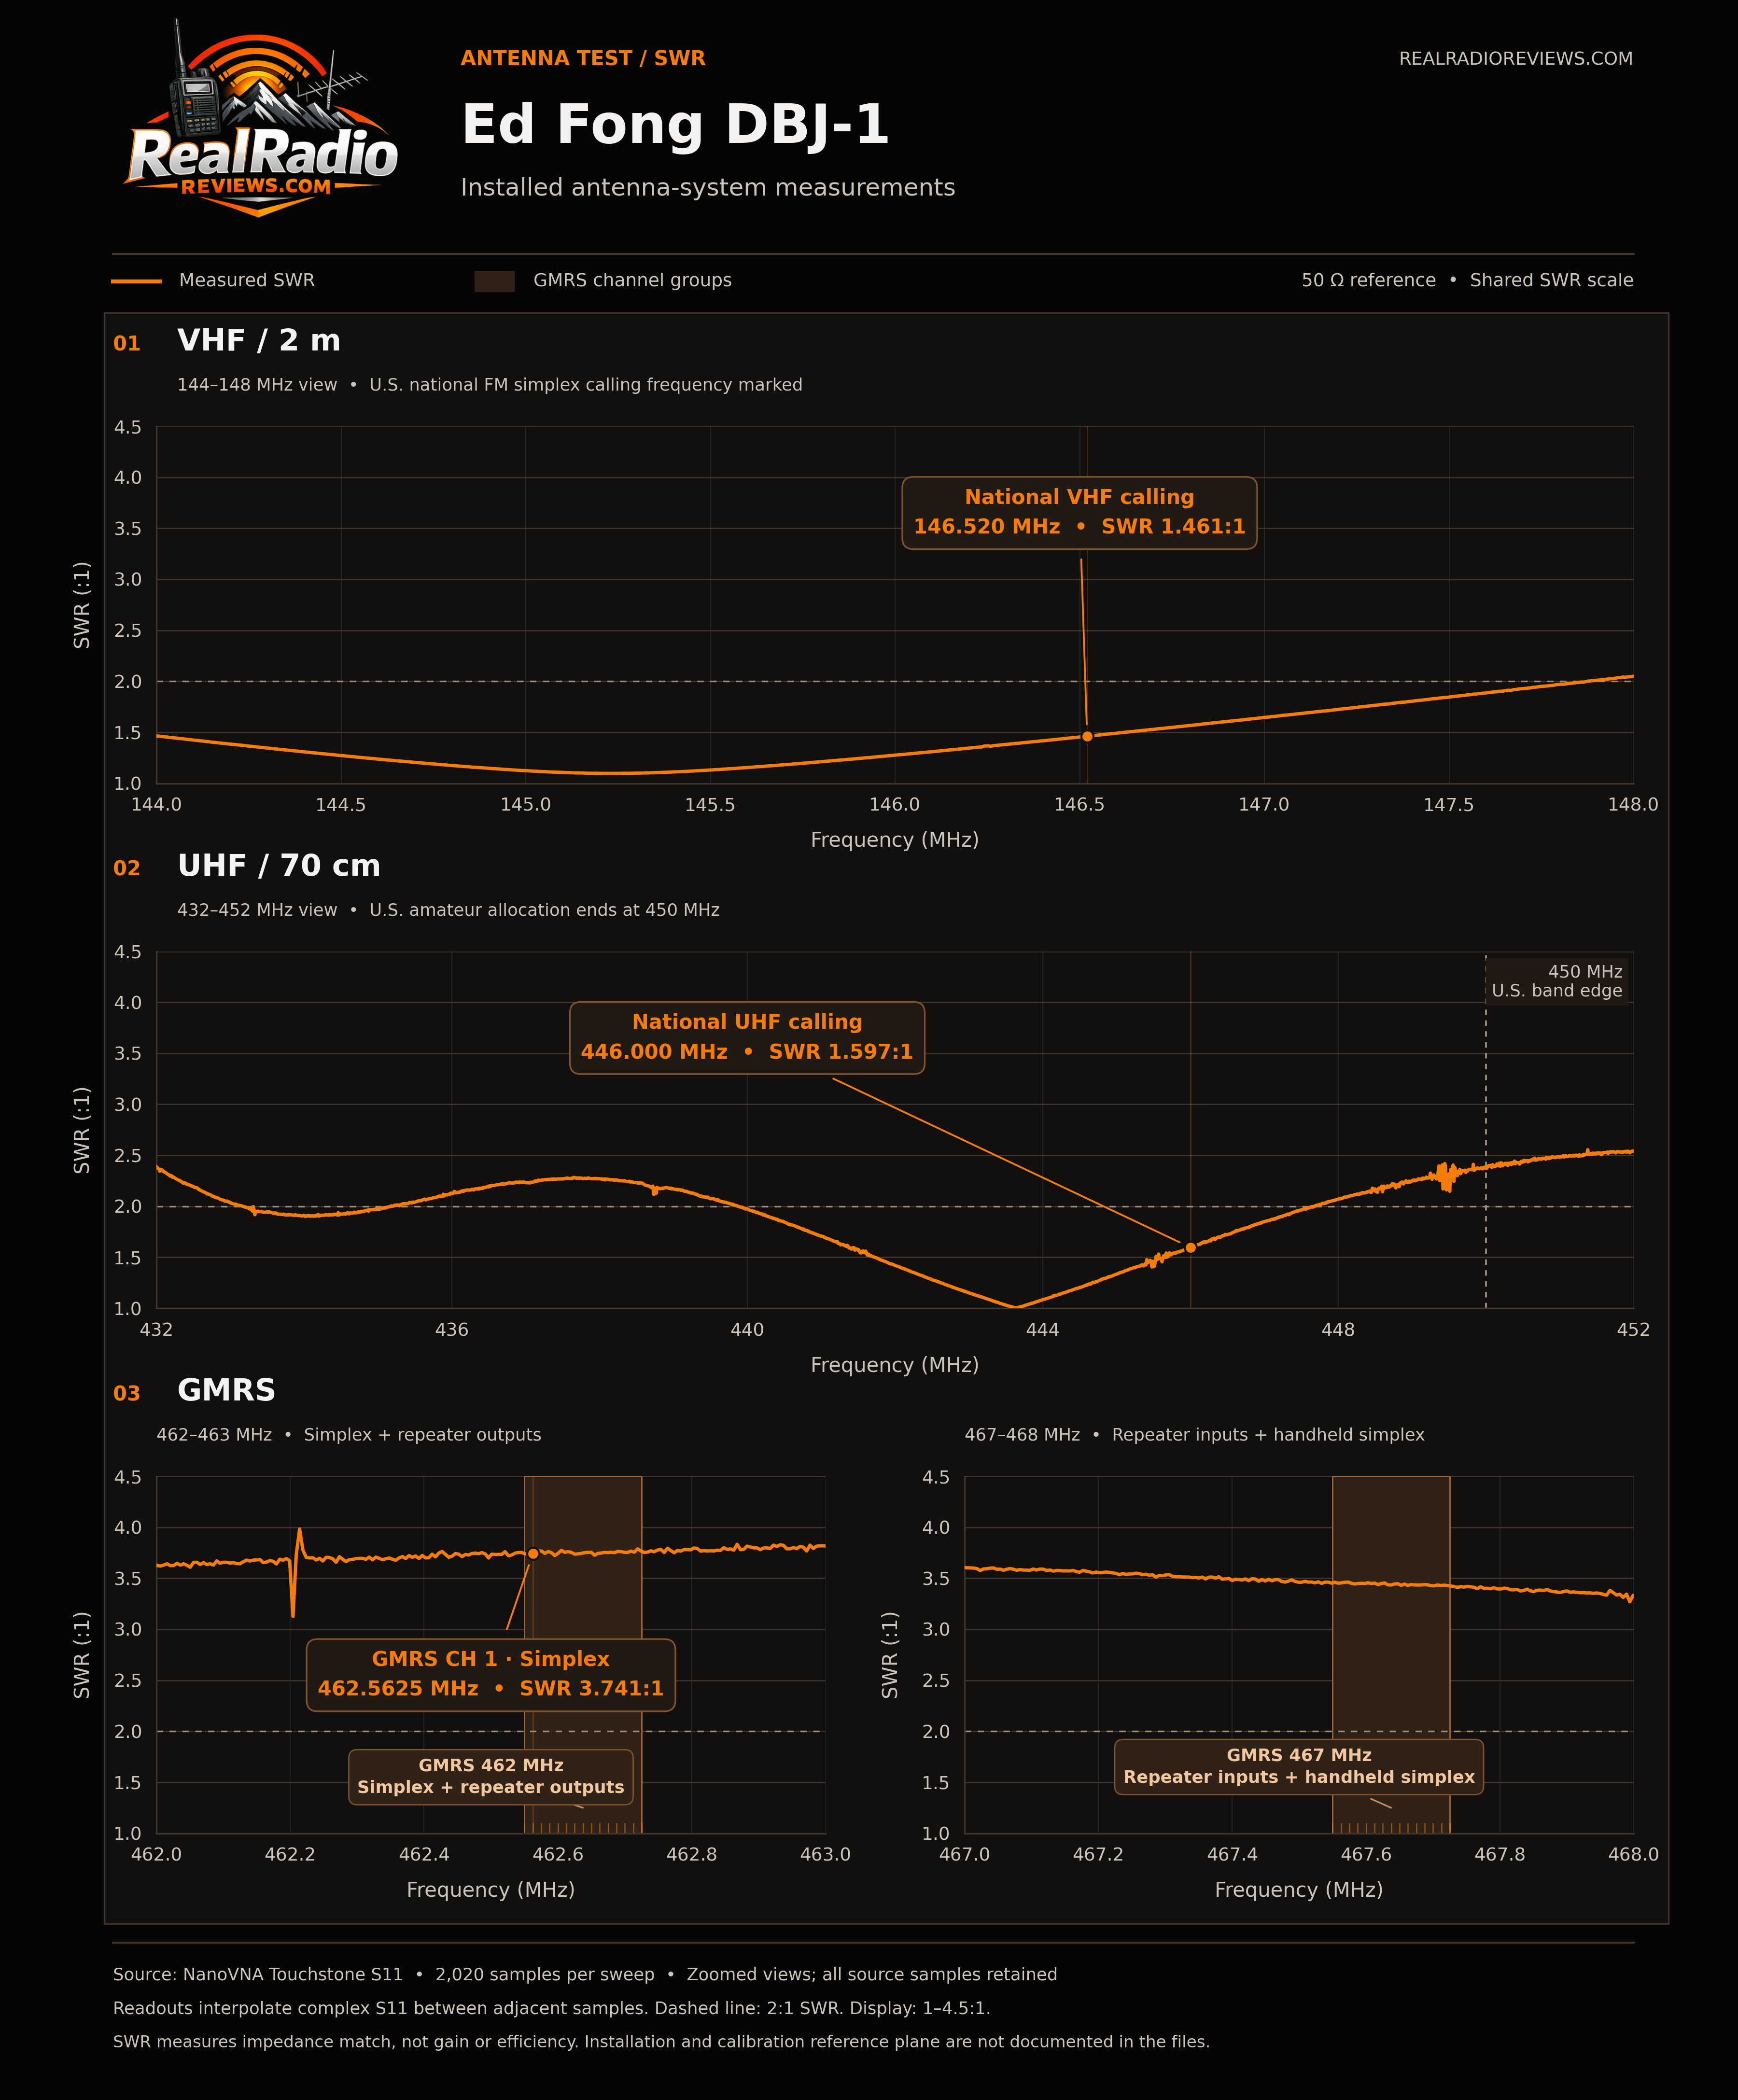Click the GMRS 462 MHz Simplex + repeater outputs label
The height and width of the screenshot is (2100, 1738).
point(491,1776)
